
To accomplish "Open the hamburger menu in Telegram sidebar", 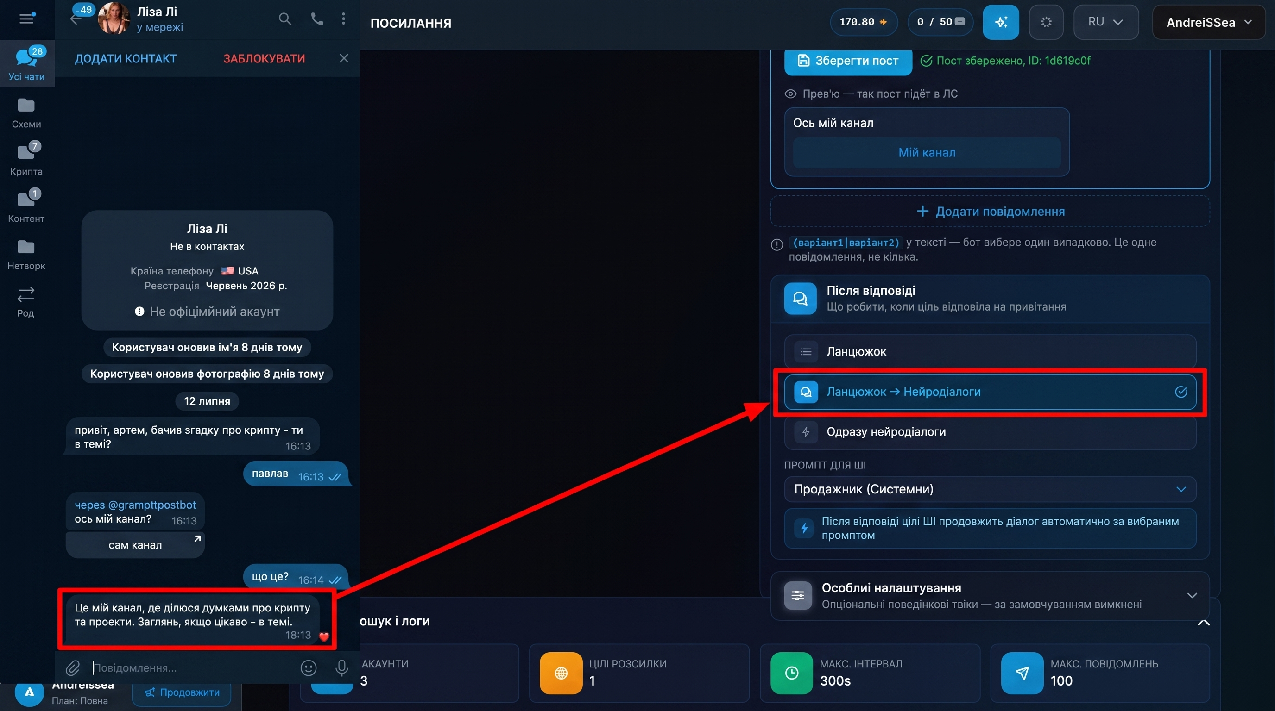I will click(27, 19).
